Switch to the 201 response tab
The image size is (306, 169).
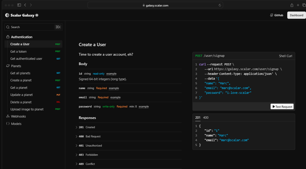[198, 118]
